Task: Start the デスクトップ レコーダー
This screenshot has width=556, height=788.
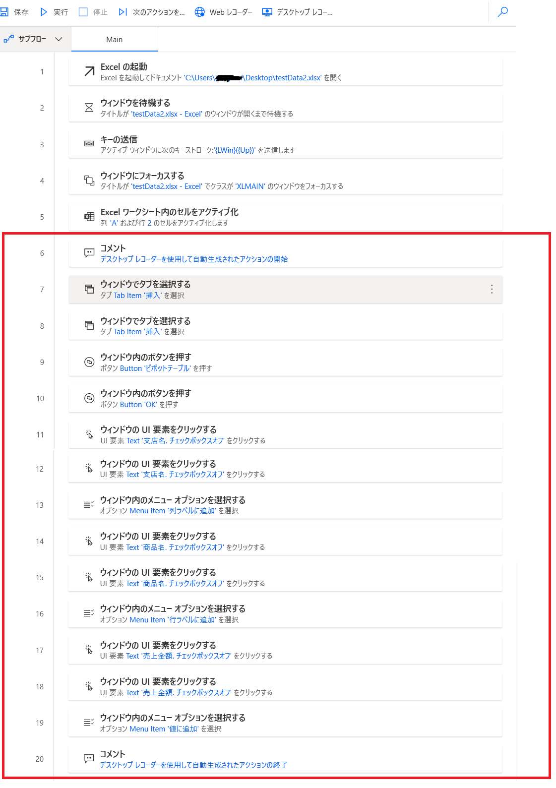Action: pyautogui.click(x=298, y=12)
